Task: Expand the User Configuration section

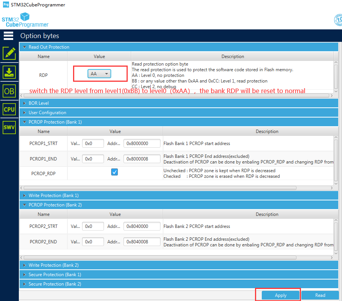Action: 179,113
